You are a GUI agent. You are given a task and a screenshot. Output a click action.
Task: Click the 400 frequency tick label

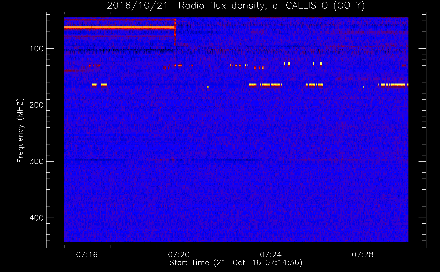[x=36, y=218]
